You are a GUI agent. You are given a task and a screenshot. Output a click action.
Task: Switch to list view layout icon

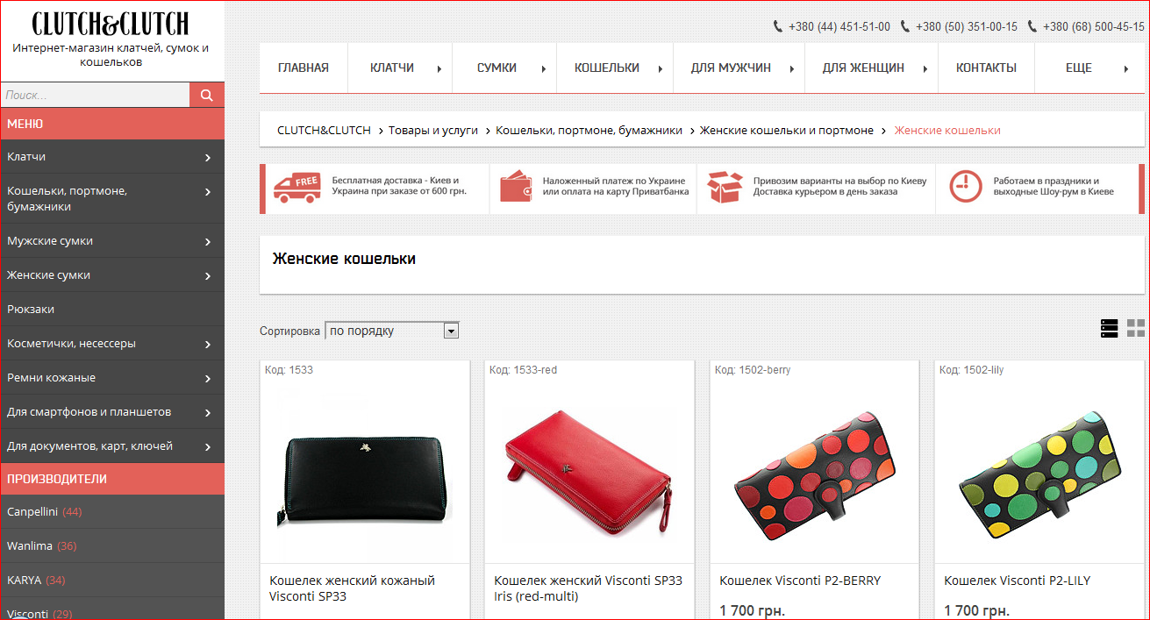(x=1110, y=328)
